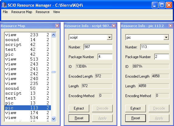Open the File menu
174x126 pixels.
coord(5,12)
